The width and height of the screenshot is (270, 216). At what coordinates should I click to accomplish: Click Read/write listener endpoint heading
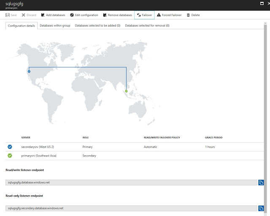coord(24,170)
